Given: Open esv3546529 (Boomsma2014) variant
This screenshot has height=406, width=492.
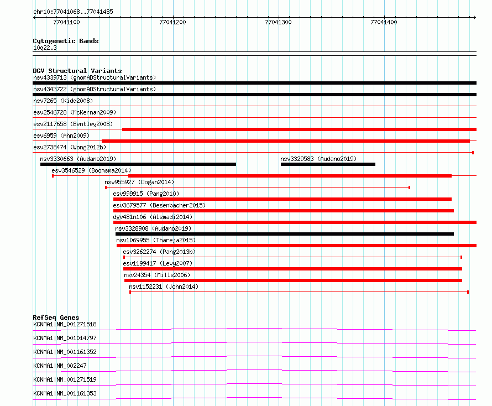Looking at the screenshot, I should tap(91, 170).
